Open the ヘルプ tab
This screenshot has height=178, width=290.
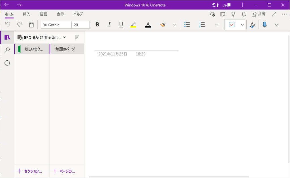78,14
